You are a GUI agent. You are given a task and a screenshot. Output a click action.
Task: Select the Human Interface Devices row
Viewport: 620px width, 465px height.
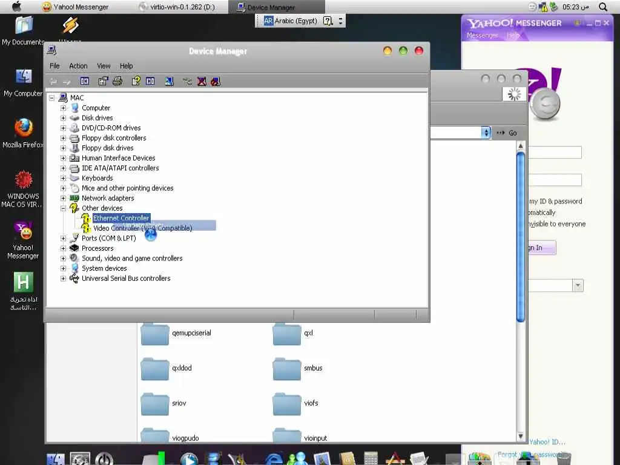(x=118, y=158)
